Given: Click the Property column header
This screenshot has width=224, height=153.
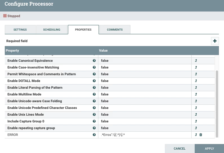Looking at the screenshot, I should pos(12,51).
